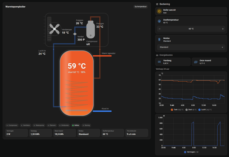The width and height of the screenshot is (229, 157).
Task: Click the tank boiler graphic heating coil
Action: click(x=76, y=94)
